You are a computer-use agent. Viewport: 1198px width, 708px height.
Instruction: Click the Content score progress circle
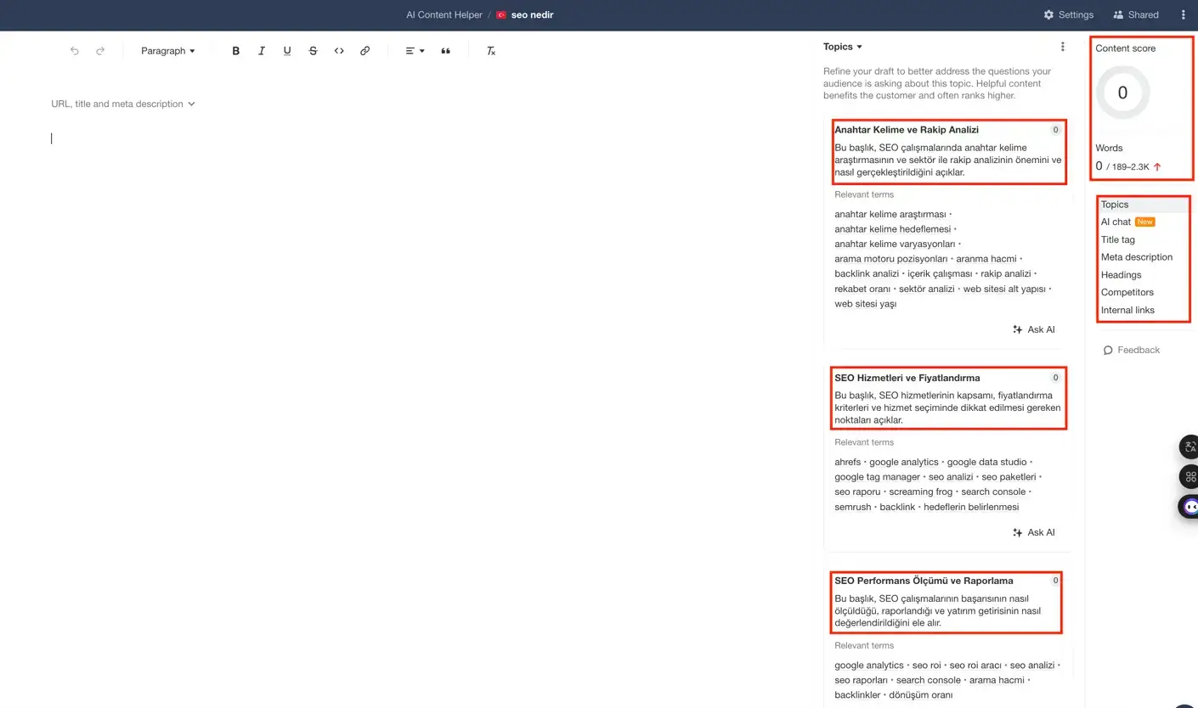coord(1122,93)
